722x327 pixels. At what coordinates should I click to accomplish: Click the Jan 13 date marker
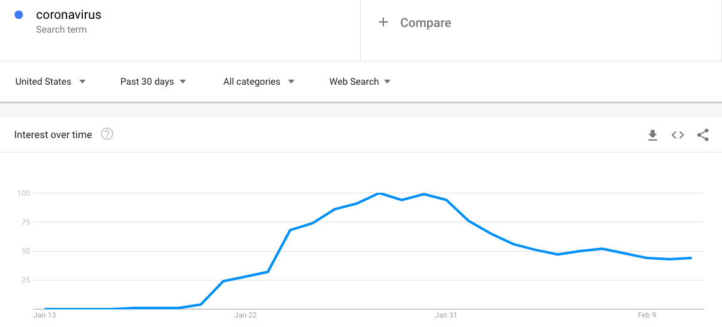pos(45,316)
